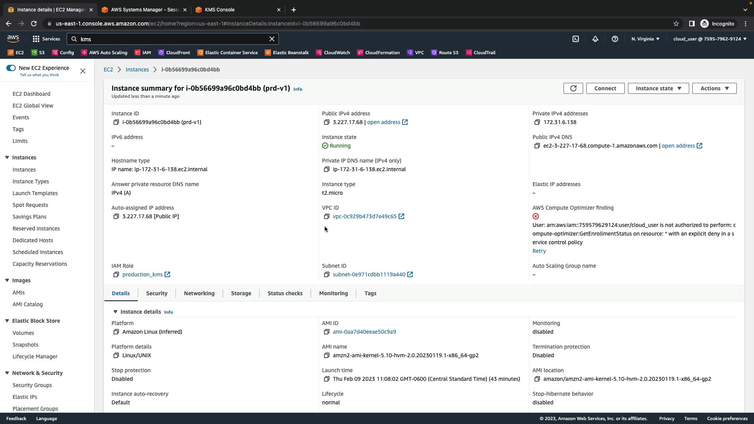Open the Instance state dropdown
This screenshot has height=424, width=754.
coord(658,88)
